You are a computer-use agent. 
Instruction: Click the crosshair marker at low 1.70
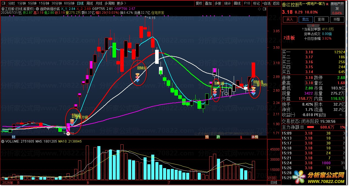tap(68, 134)
